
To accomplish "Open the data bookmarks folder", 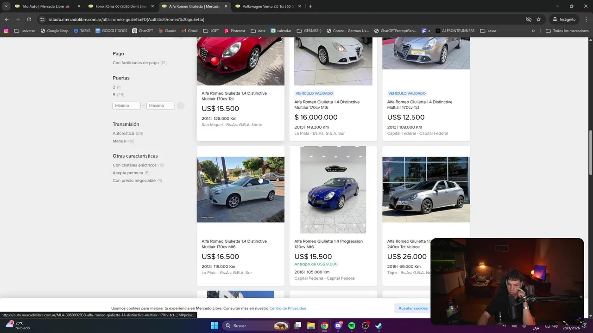I will pos(258,31).
